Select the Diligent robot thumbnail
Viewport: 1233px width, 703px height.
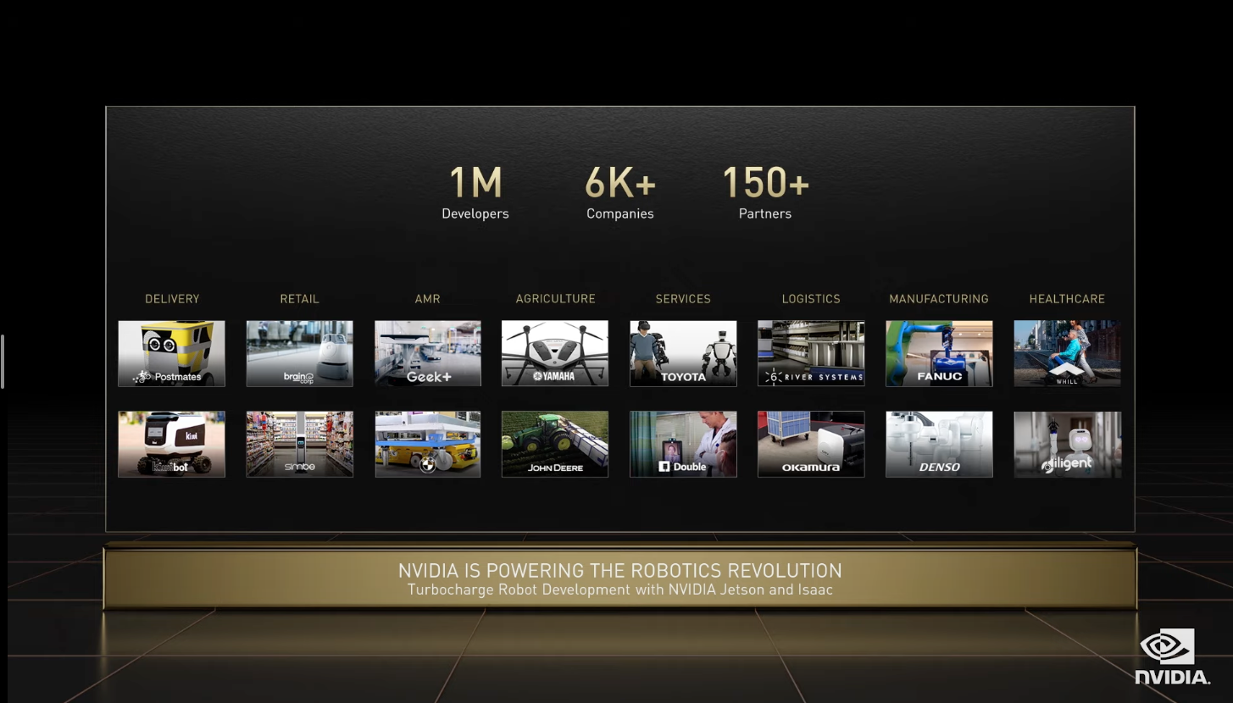tap(1067, 444)
